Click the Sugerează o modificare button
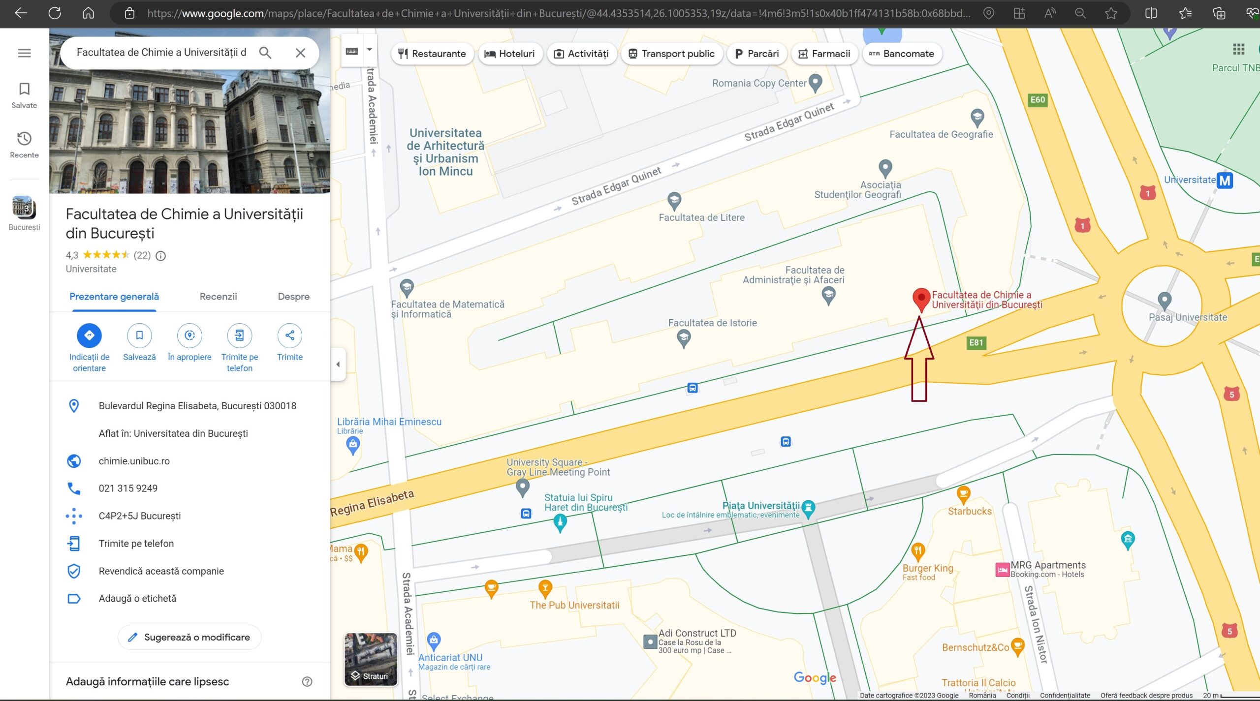This screenshot has height=701, width=1260. click(189, 637)
